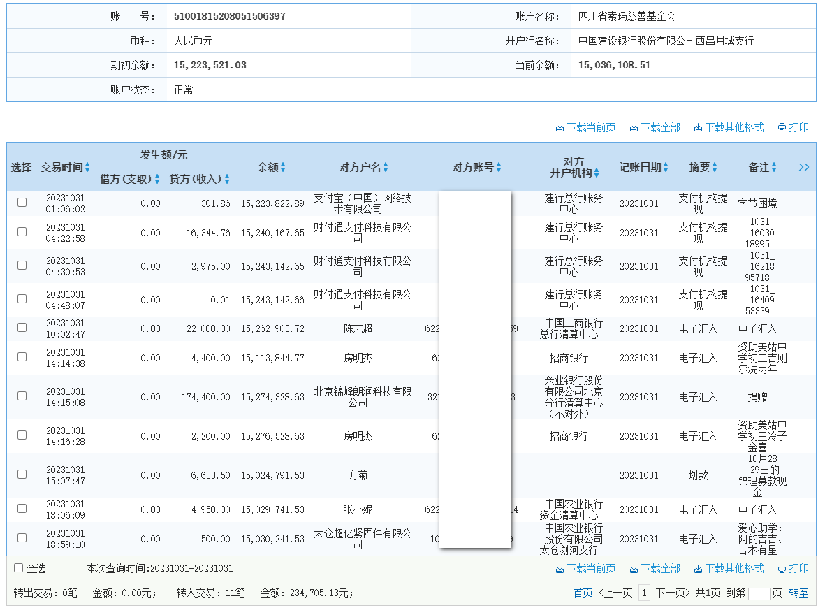Screen dimensions: 825x608
Task: Sort by 借方(支取) column arrows
Action: point(156,179)
